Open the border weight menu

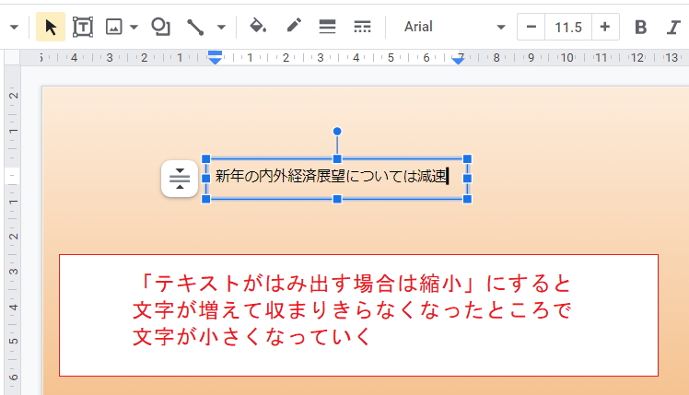click(x=327, y=27)
